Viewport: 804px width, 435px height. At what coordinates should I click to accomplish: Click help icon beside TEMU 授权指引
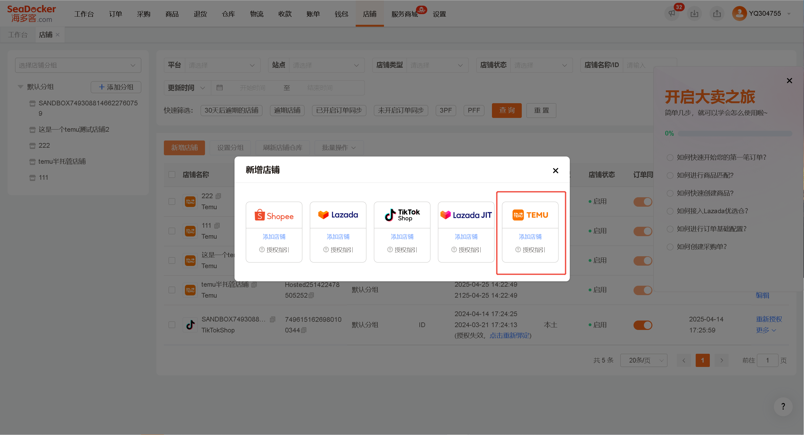point(518,250)
